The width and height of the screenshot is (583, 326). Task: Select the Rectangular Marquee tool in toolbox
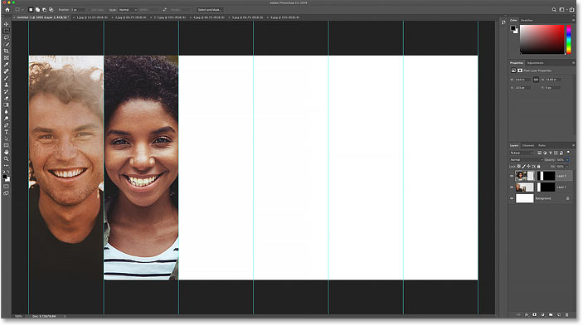coord(7,31)
